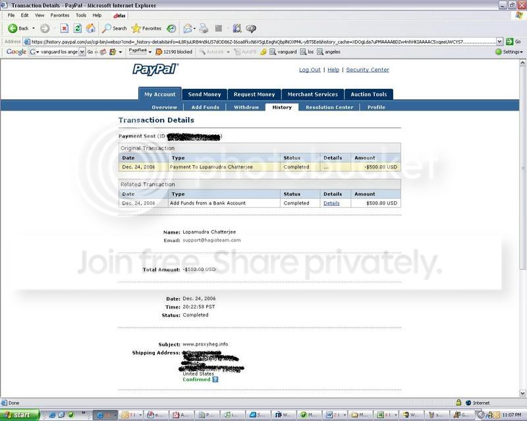527x421 pixels.
Task: Click the Mail envelope icon
Action: point(188,28)
